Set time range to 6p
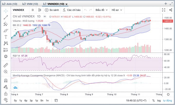 [x=26, y=101]
